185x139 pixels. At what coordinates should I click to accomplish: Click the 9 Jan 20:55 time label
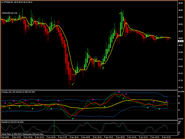[x=120, y=137]
